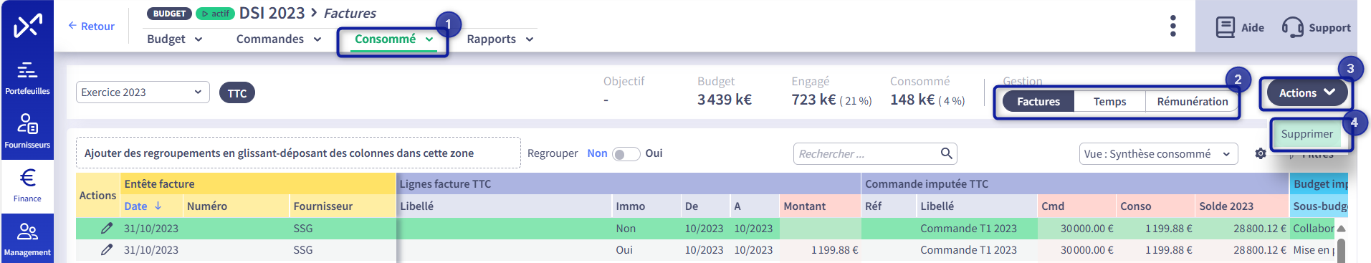Click in the Rechercher search field
The height and width of the screenshot is (263, 1371).
click(867, 153)
